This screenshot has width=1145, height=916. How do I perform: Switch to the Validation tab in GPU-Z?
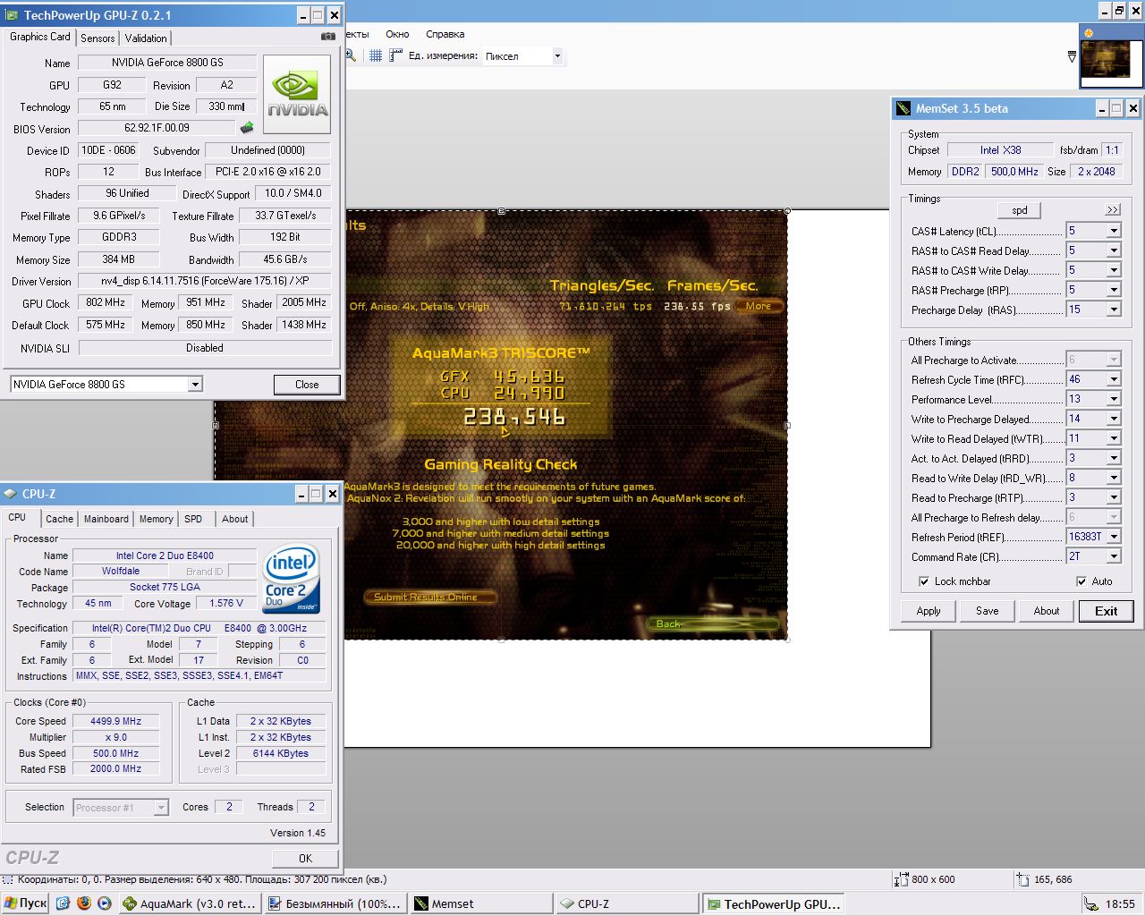146,38
